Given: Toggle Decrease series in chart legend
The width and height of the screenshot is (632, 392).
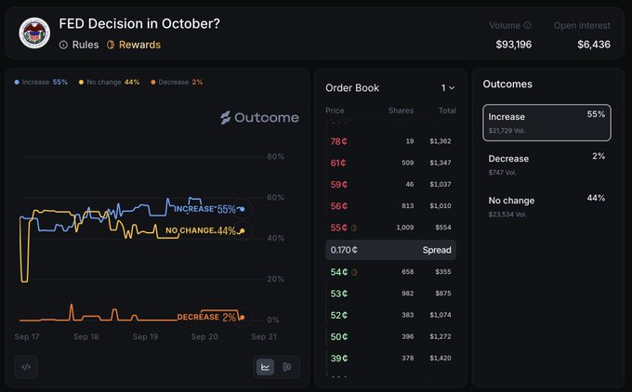Looking at the screenshot, I should pyautogui.click(x=177, y=82).
